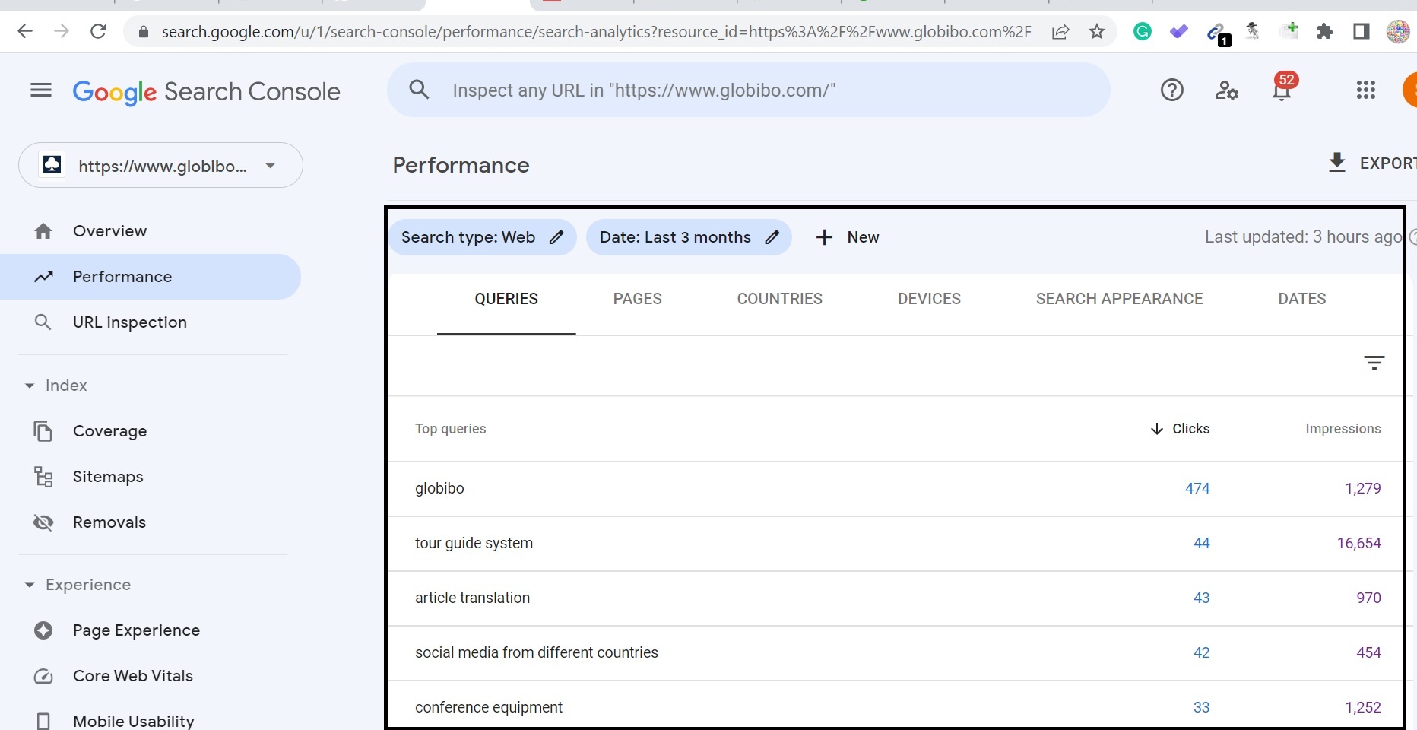Open the Extensions puzzle piece menu

pos(1325,31)
